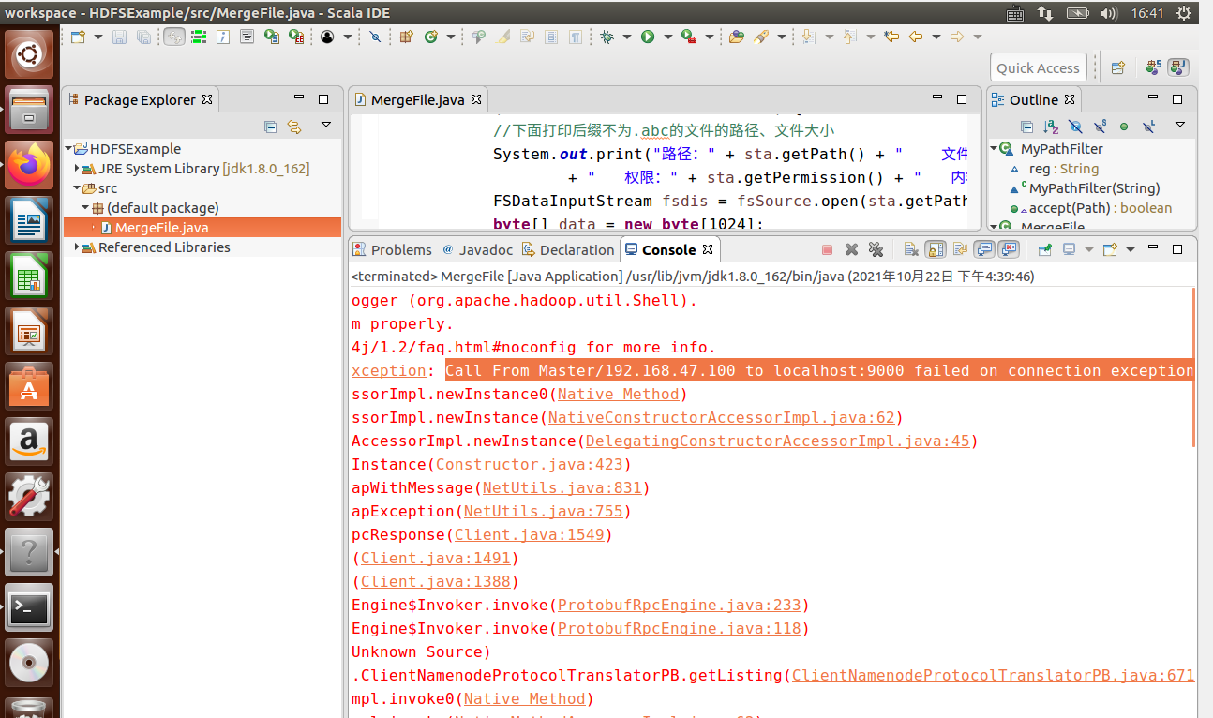Switch to the Problems tab

tap(392, 249)
